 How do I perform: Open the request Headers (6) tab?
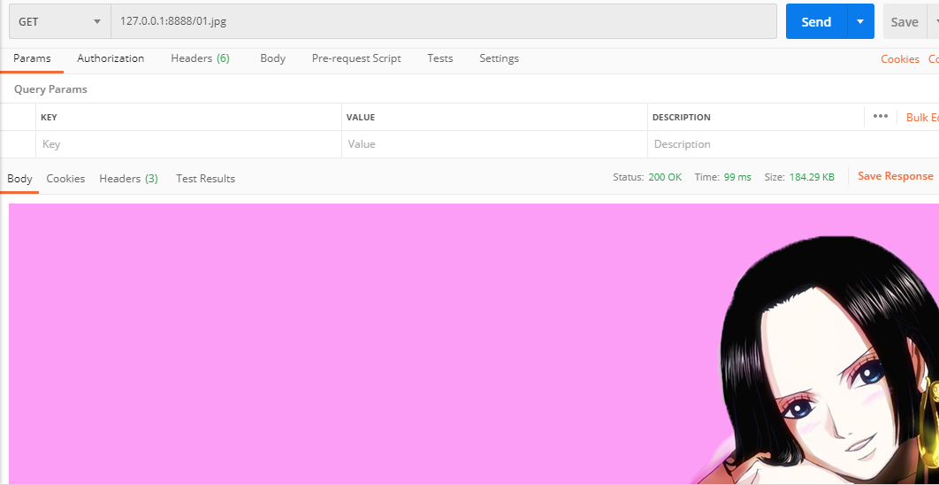tap(200, 58)
